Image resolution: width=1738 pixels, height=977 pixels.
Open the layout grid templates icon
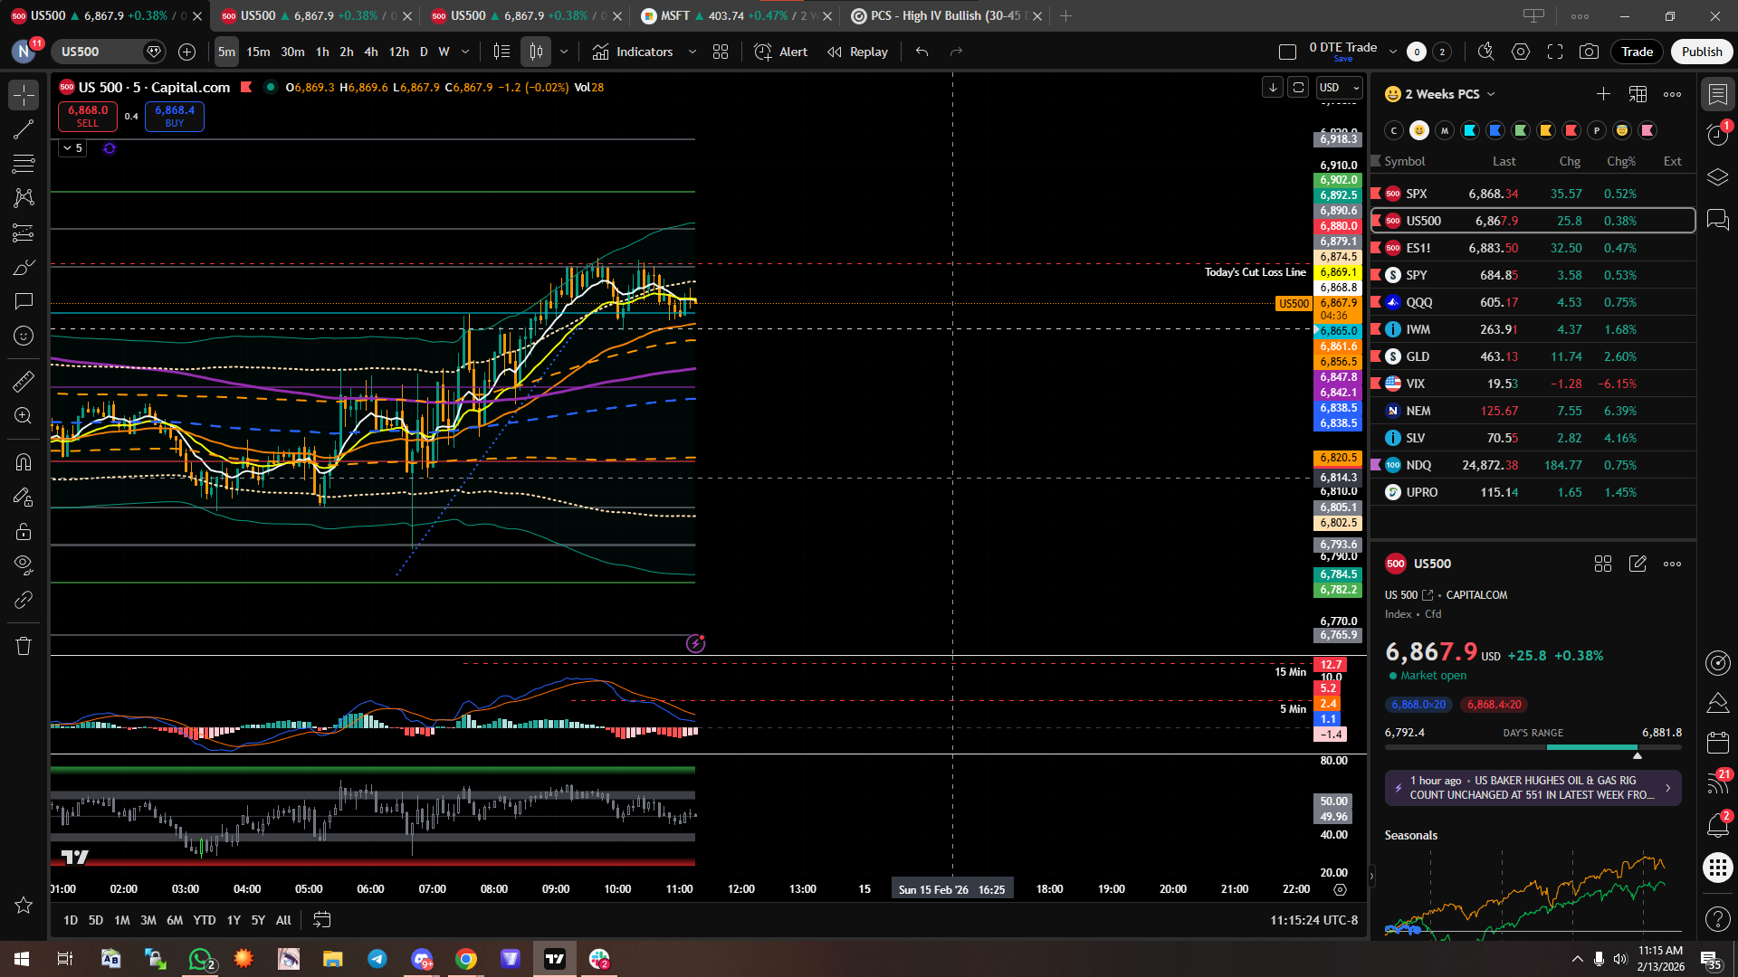[721, 52]
